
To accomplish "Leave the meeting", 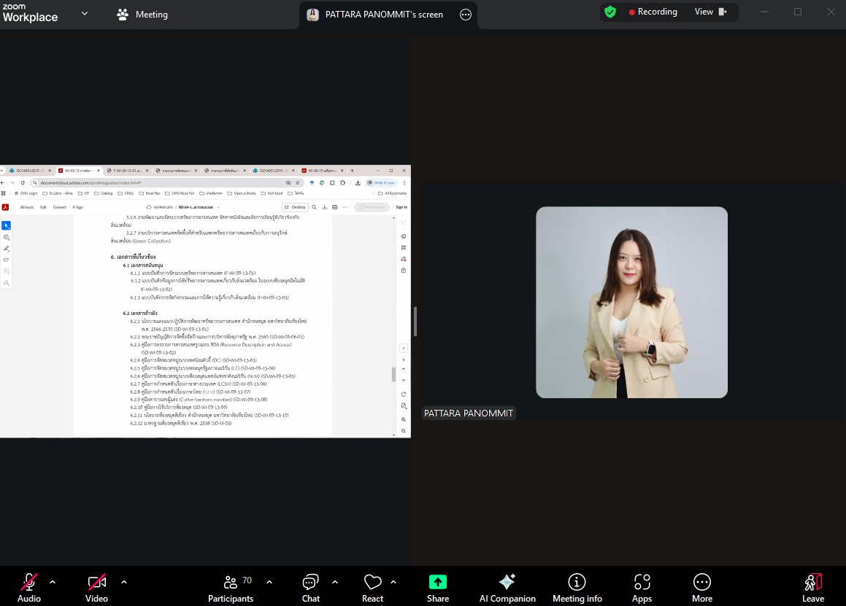I will click(x=812, y=587).
